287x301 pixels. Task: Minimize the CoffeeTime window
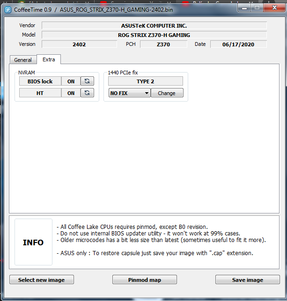click(x=244, y=8)
